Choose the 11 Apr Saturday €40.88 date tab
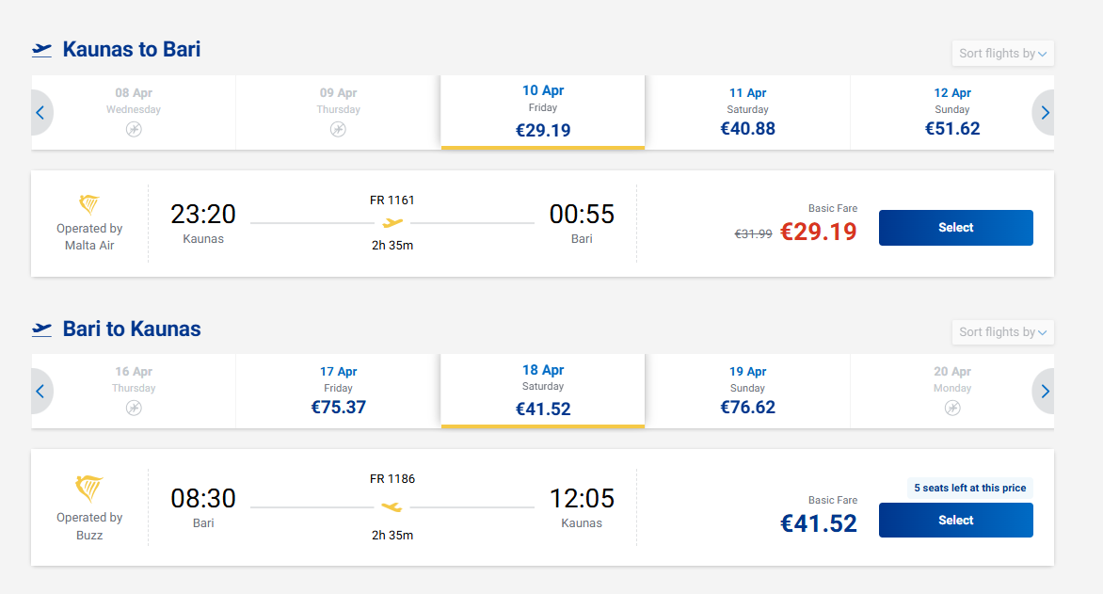This screenshot has height=594, width=1103. [748, 113]
